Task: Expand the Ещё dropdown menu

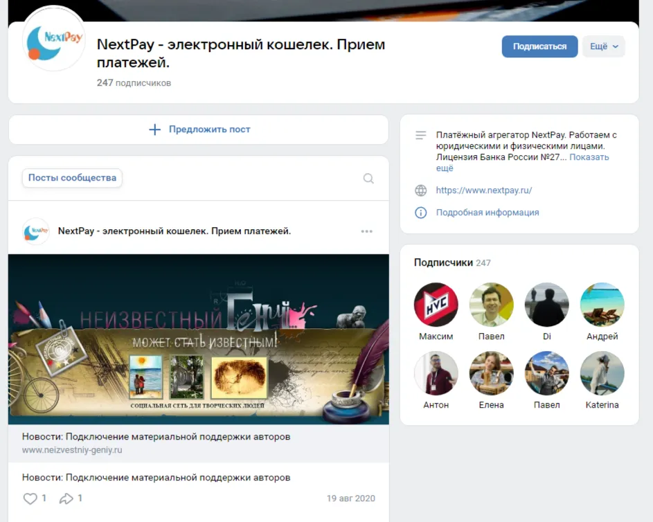Action: pyautogui.click(x=604, y=46)
